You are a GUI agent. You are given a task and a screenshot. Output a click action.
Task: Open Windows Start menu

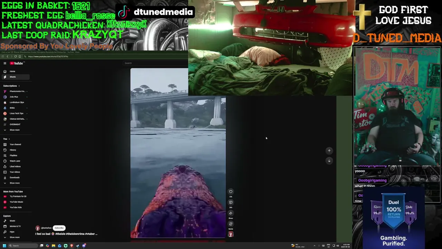pos(4,246)
